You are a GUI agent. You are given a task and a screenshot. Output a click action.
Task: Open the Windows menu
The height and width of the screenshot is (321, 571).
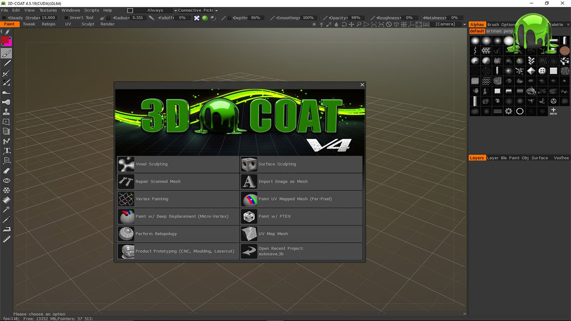click(70, 10)
